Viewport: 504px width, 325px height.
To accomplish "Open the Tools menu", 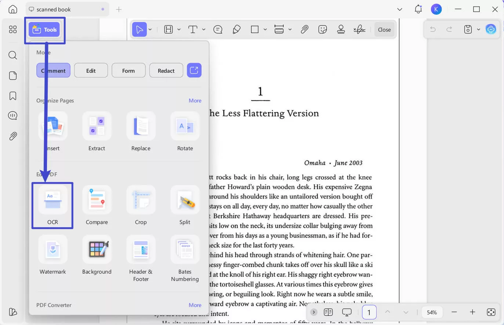I will [45, 30].
